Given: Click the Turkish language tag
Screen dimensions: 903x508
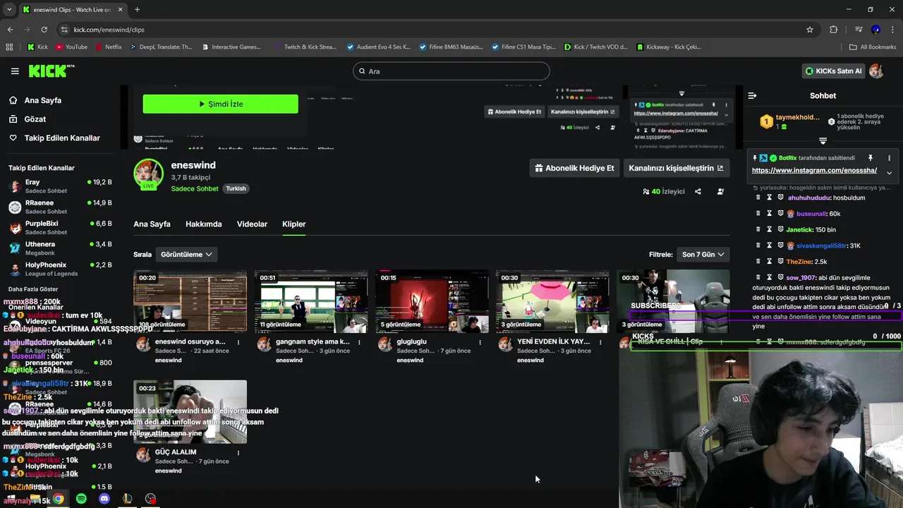Looking at the screenshot, I should click(236, 188).
